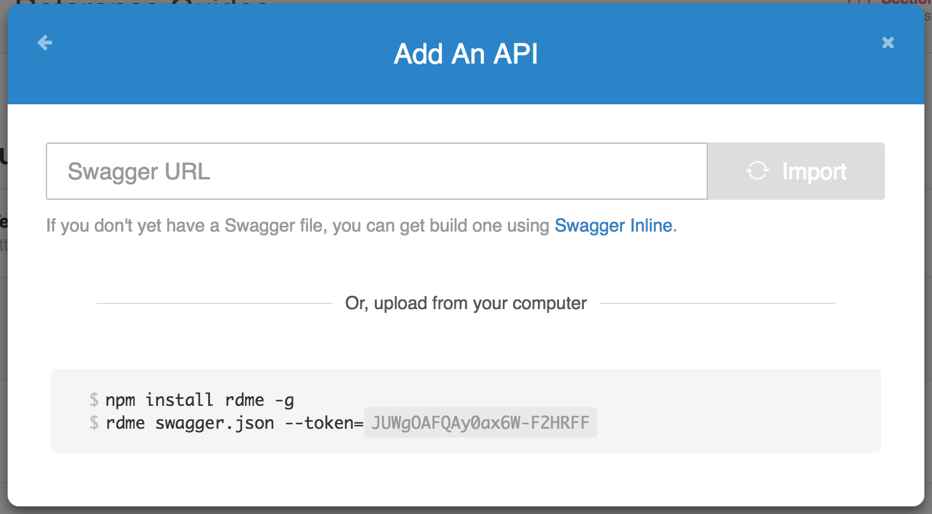This screenshot has height=514, width=932.
Task: Click the Or, upload from your computer label
Action: tap(465, 303)
